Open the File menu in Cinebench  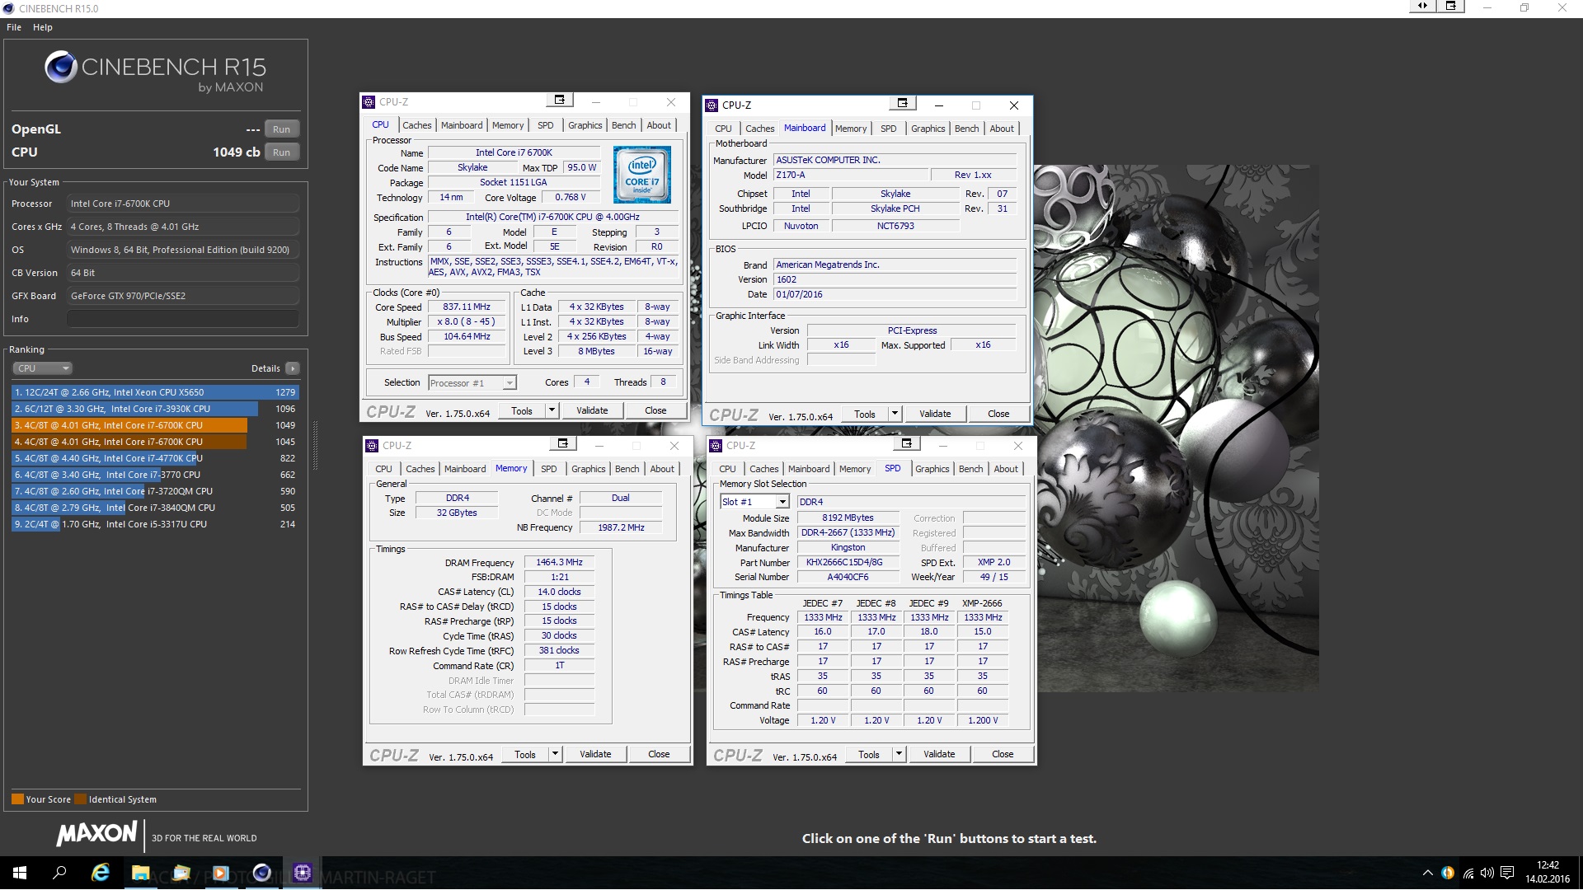[x=14, y=27]
